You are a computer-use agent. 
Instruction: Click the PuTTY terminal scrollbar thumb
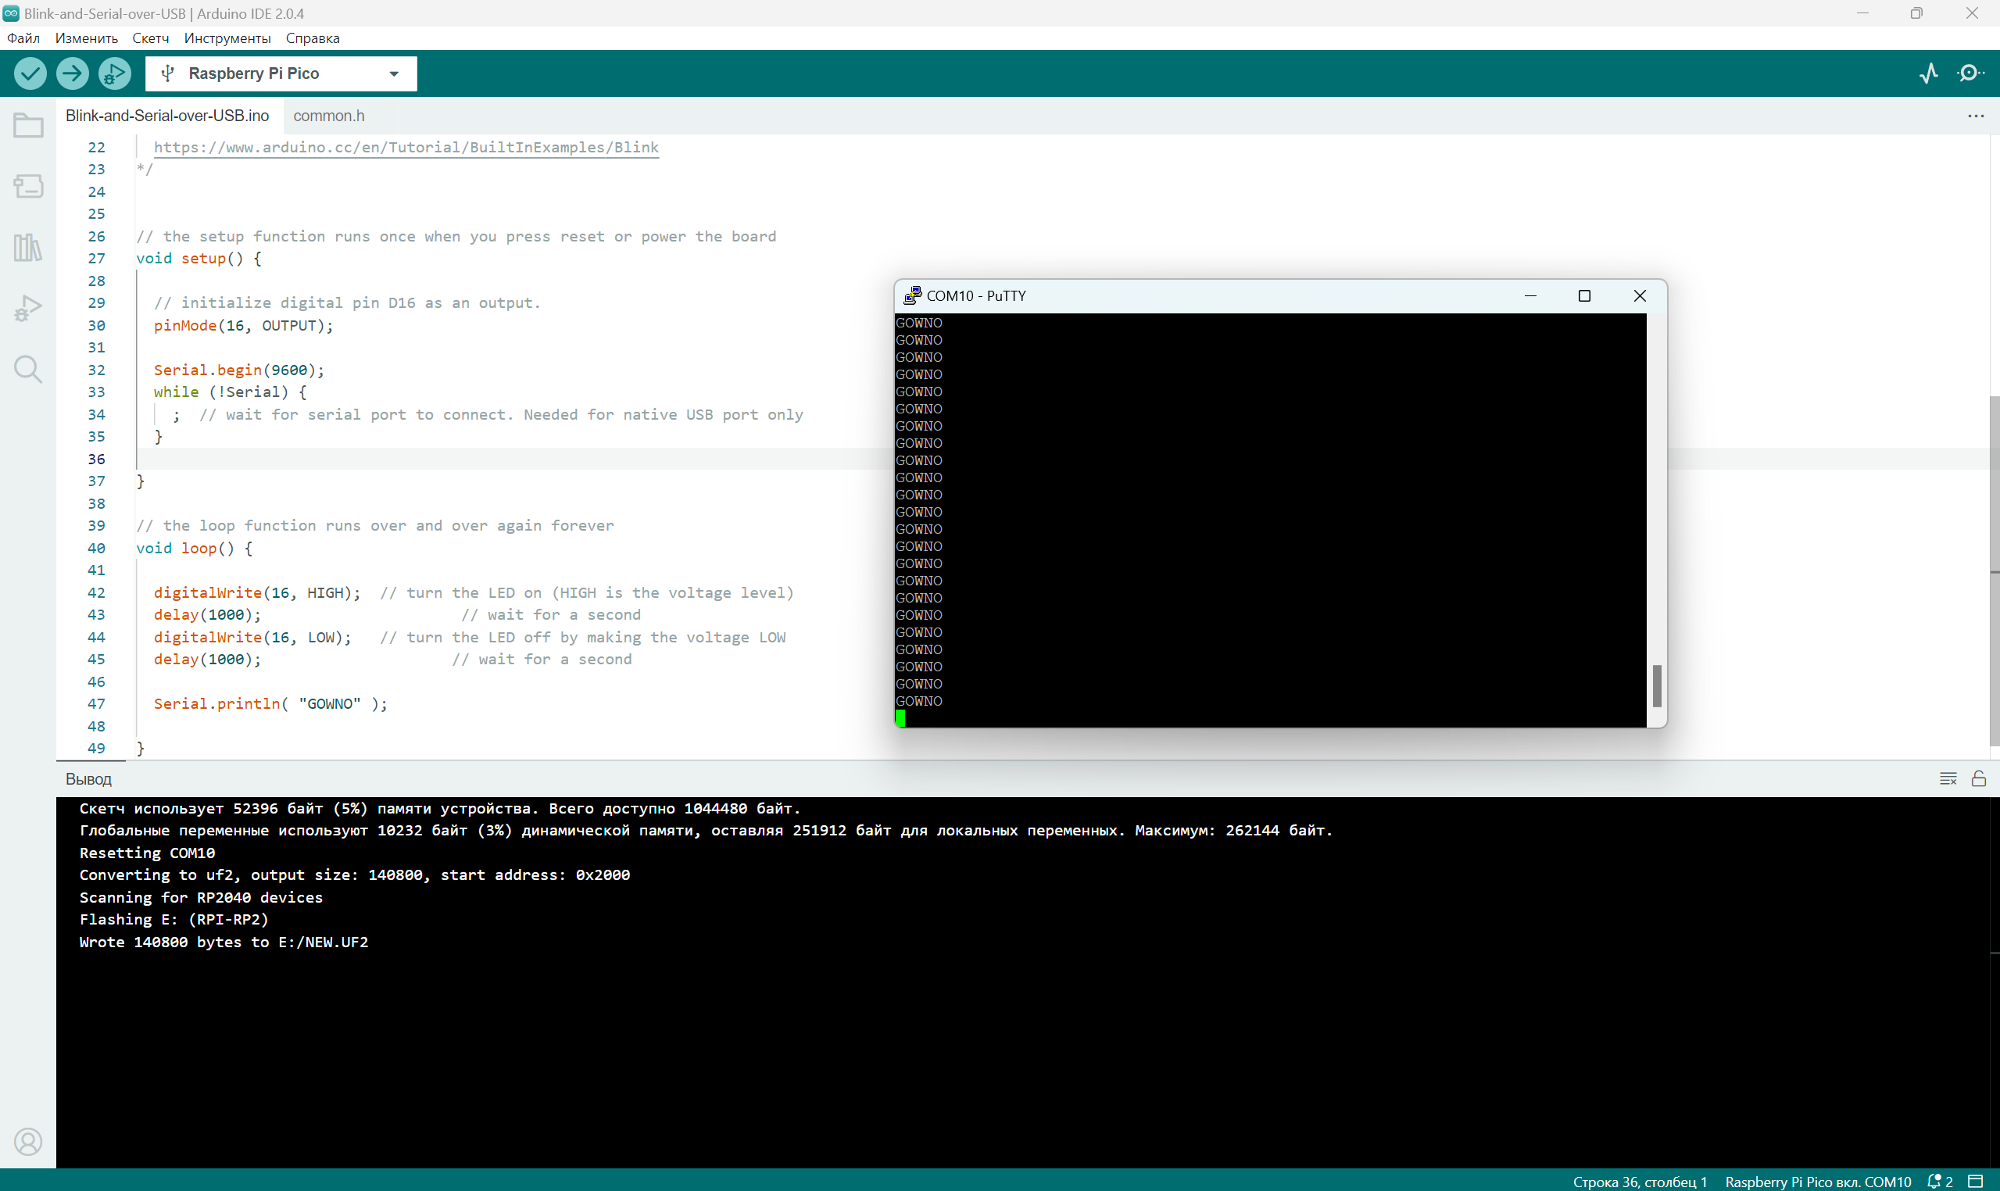click(1656, 685)
